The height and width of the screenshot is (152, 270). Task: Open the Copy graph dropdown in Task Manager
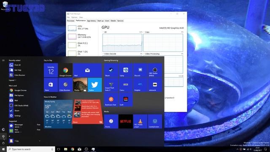click(x=146, y=32)
